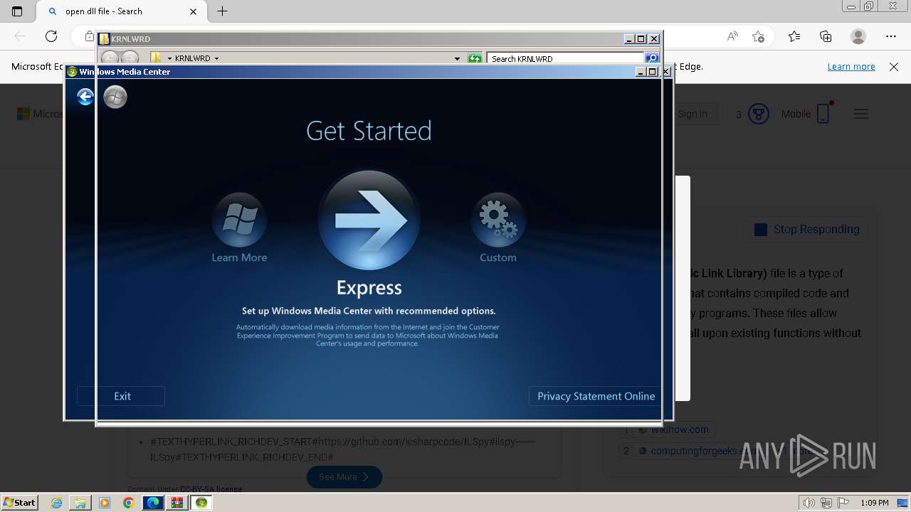Open the CC-BY-SA license link
The height and width of the screenshot is (512, 911).
[x=211, y=489]
